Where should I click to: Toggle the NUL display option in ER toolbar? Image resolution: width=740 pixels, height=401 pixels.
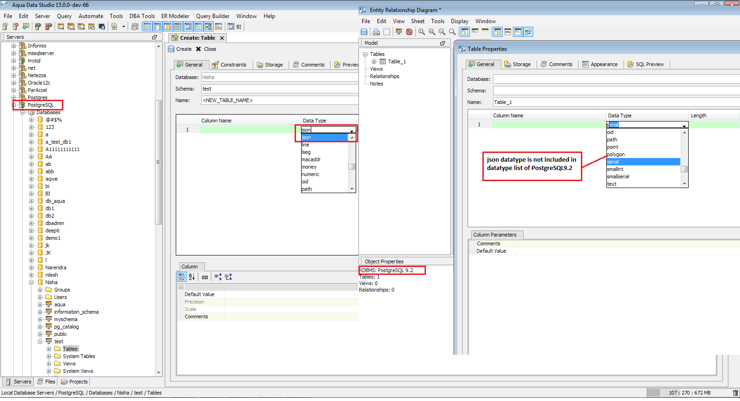tap(508, 32)
